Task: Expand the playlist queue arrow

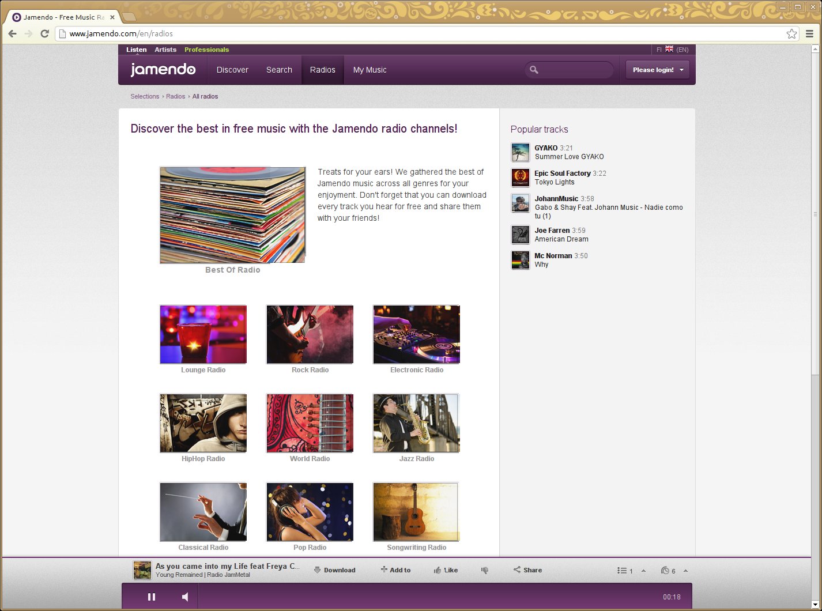Action: (x=643, y=571)
